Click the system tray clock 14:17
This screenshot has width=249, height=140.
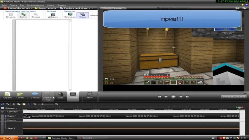244,138
